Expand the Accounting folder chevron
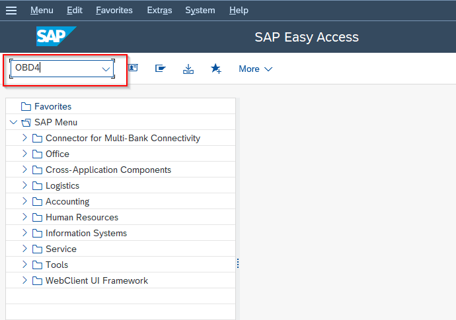 [24, 201]
